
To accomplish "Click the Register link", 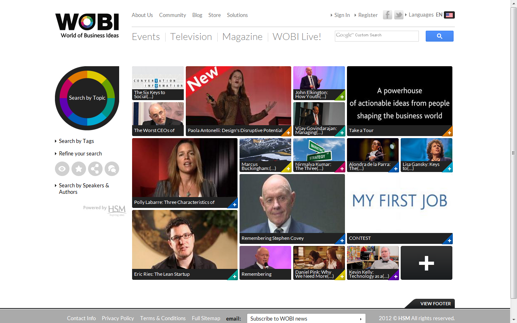I will click(x=368, y=15).
